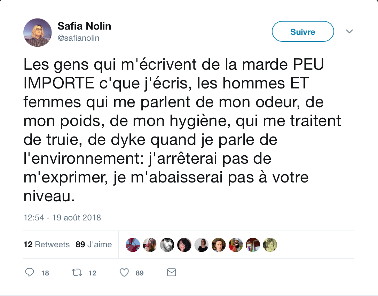
Task: Click the reply count number 18
Action: pyautogui.click(x=45, y=273)
